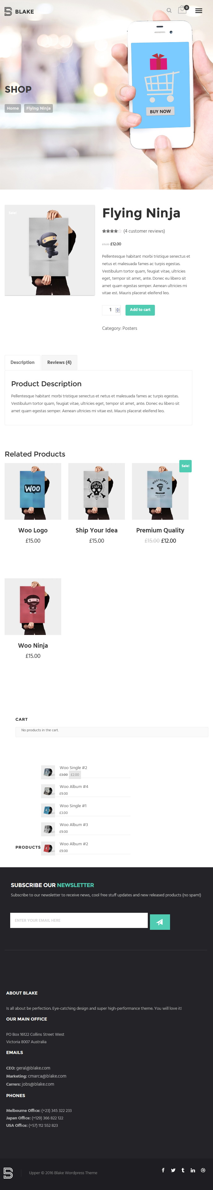Click the Blake logo in header

19,11
